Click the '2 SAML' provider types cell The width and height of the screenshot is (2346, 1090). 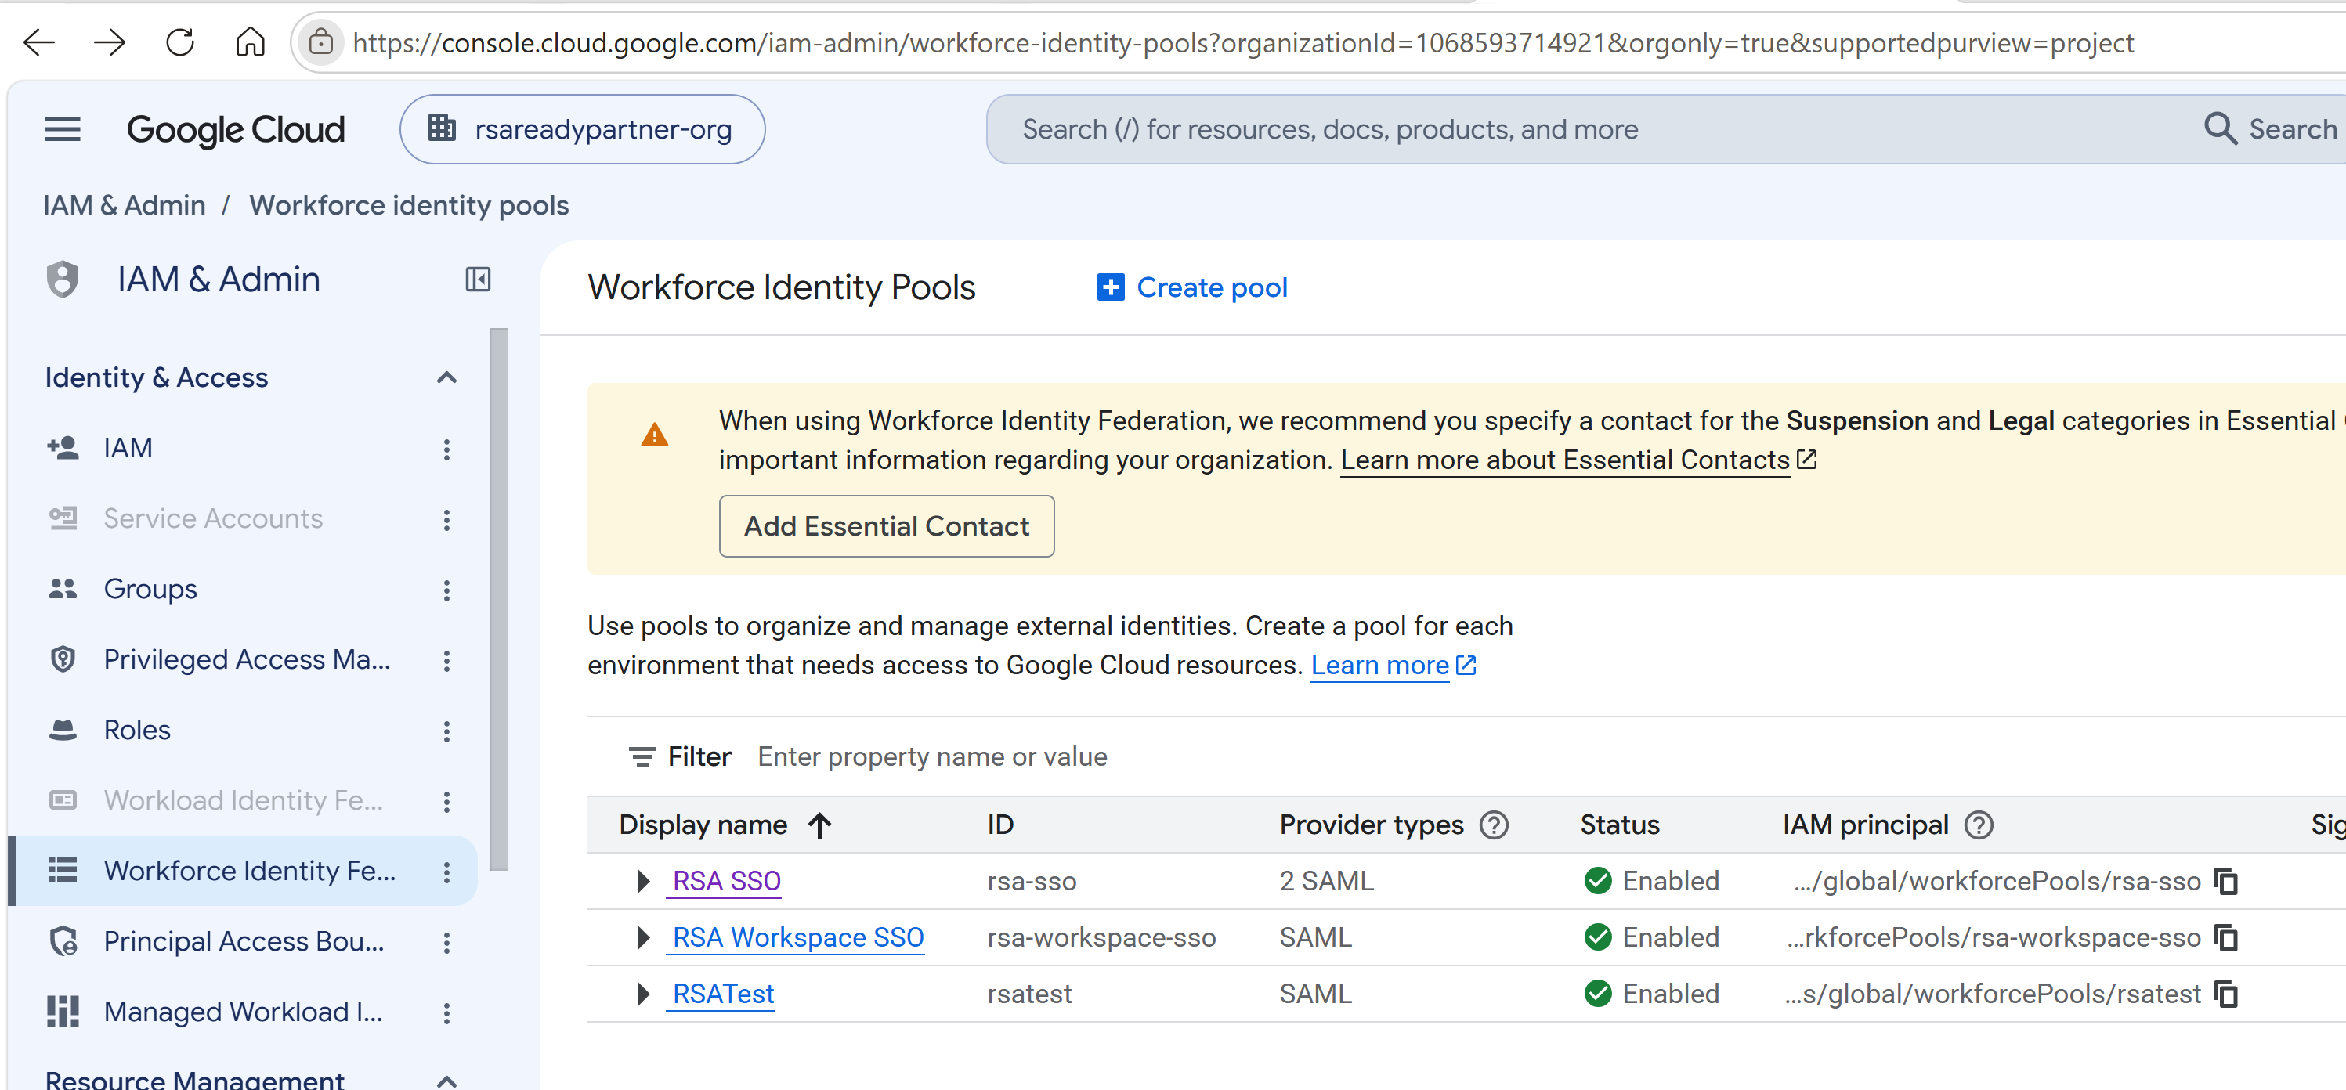tap(1326, 881)
